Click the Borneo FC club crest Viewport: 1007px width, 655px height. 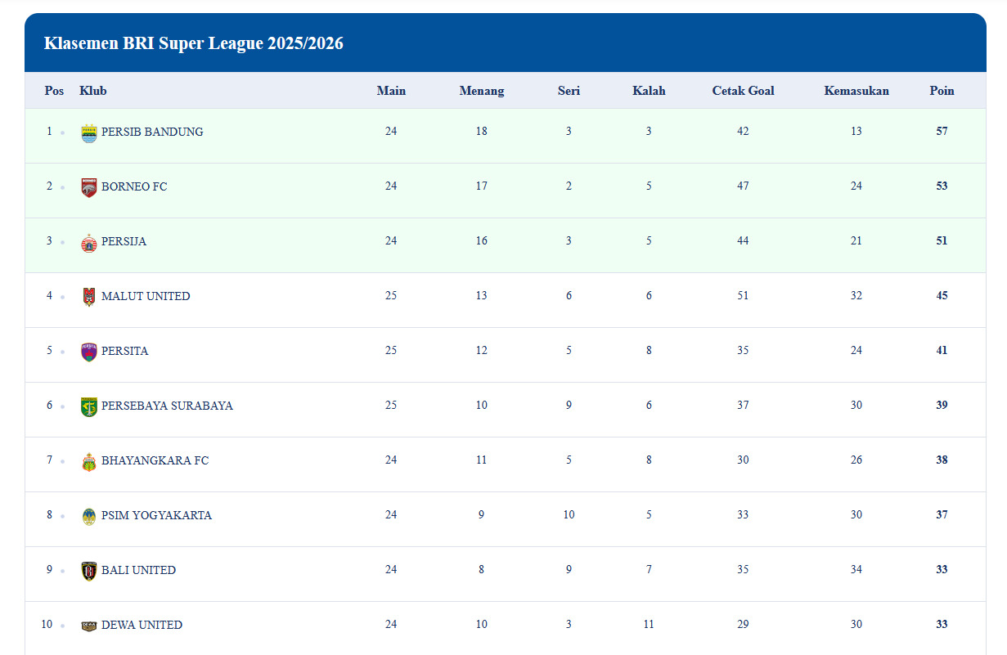pyautogui.click(x=89, y=186)
